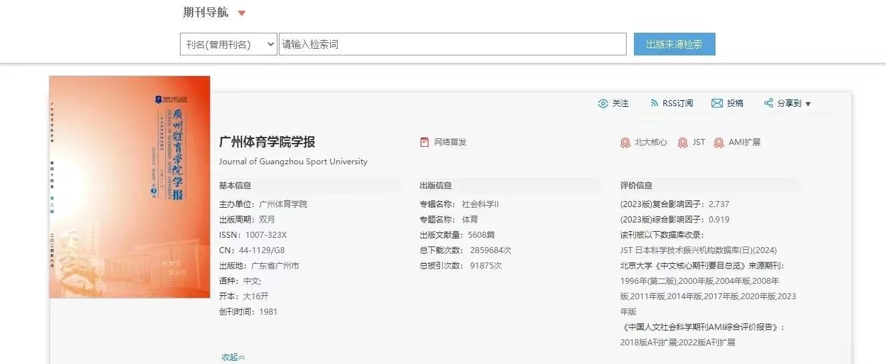Click the 专题名称：体育 line
The image size is (886, 364).
point(449,220)
